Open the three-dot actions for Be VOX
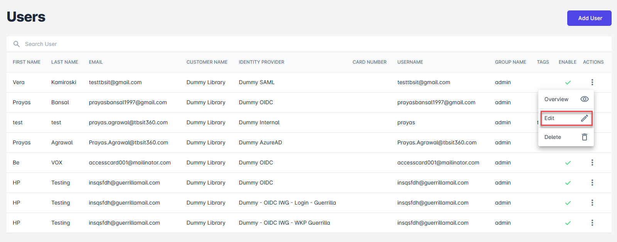 click(x=592, y=162)
